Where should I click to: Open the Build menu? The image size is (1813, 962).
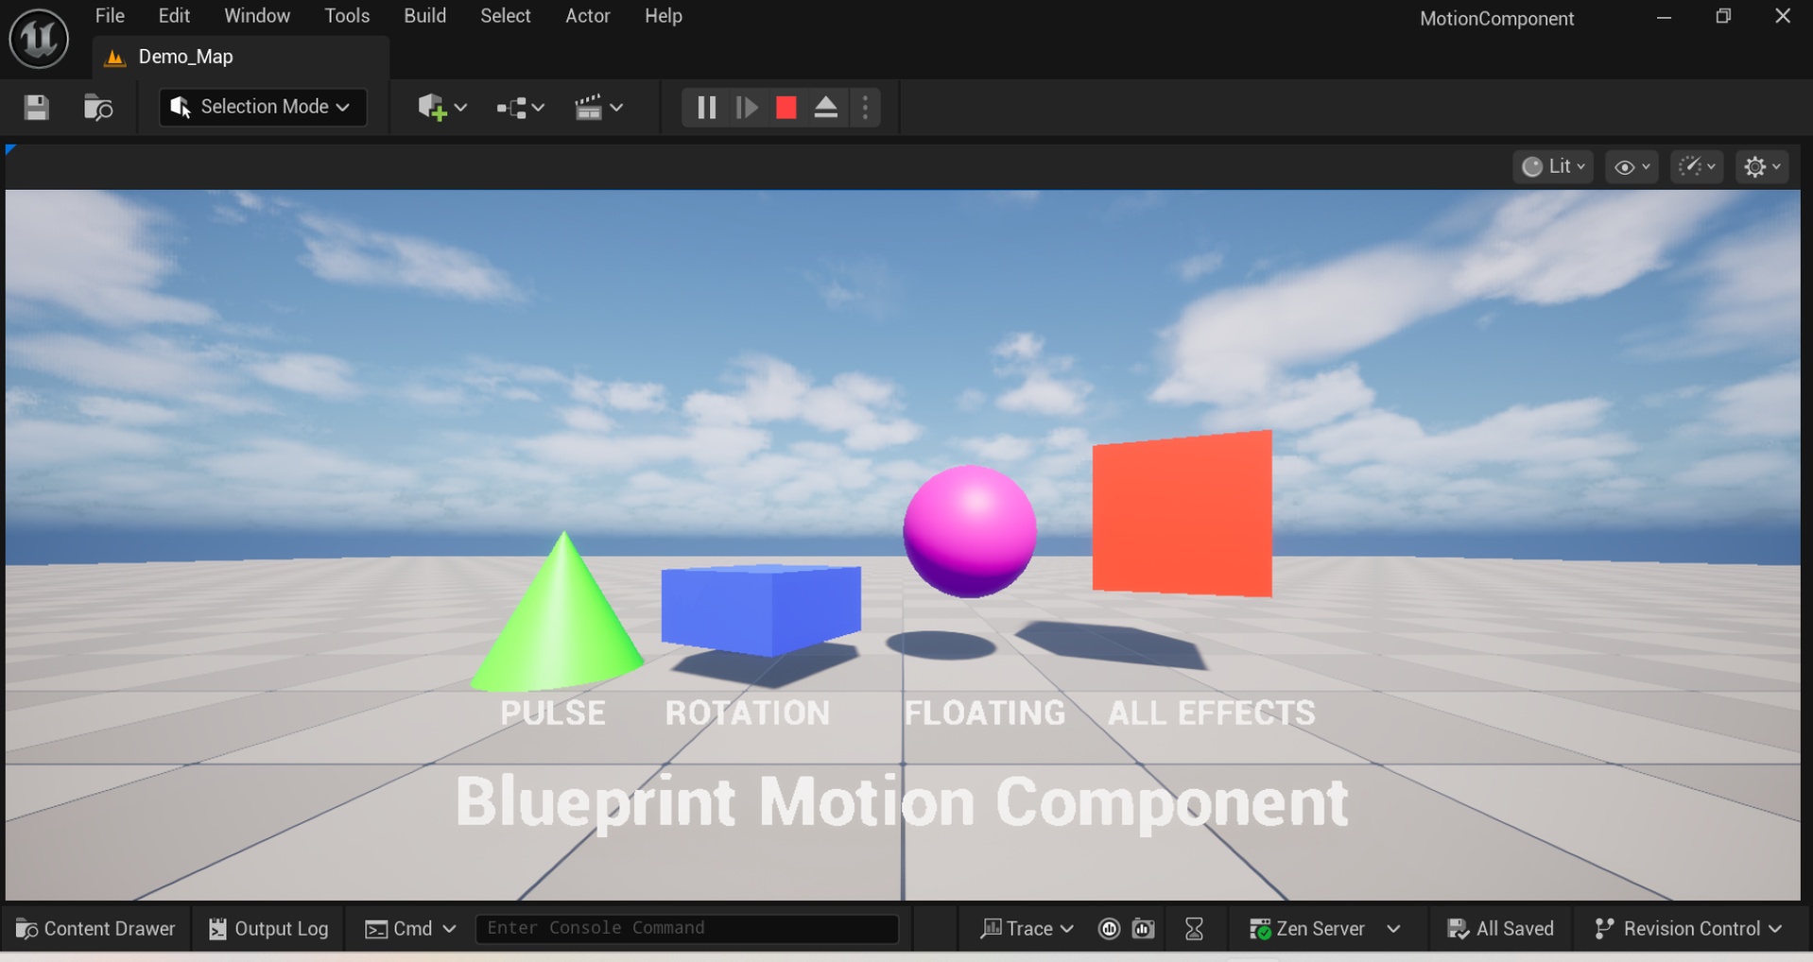click(x=424, y=16)
